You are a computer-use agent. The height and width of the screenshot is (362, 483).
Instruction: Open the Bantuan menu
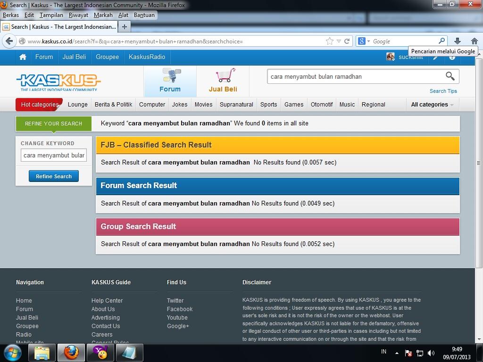(x=144, y=15)
